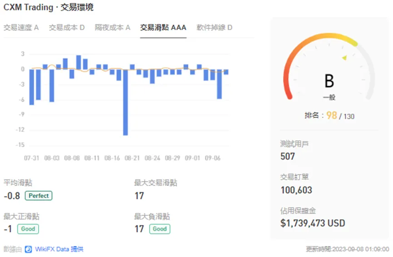Click the yellow gauge pointer arrow
The width and height of the screenshot is (393, 257).
point(345,58)
